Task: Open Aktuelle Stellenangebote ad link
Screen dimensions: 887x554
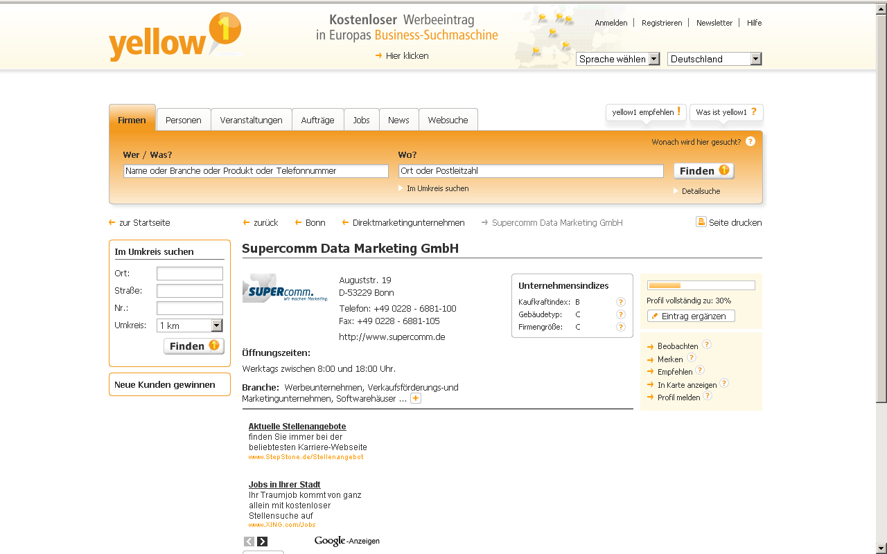Action: tap(297, 427)
